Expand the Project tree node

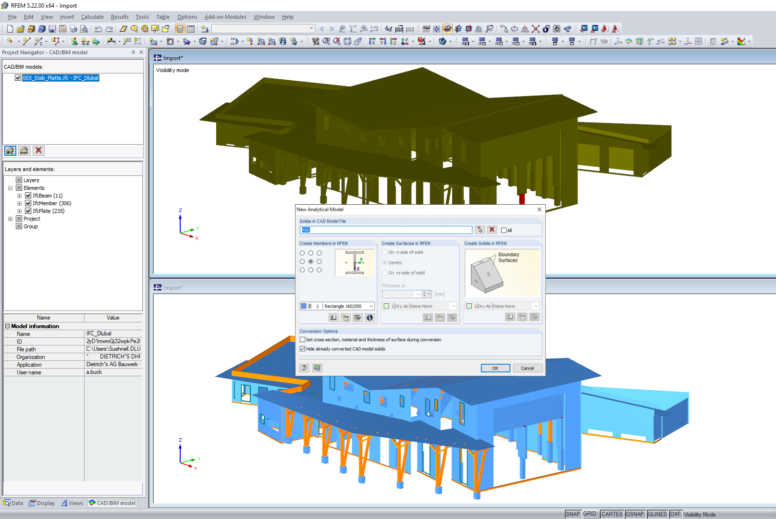point(10,219)
